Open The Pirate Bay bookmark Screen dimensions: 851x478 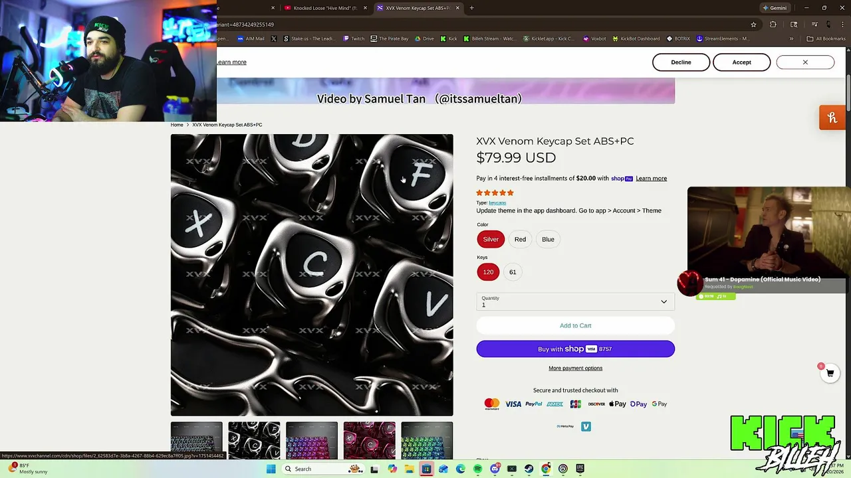tap(390, 39)
